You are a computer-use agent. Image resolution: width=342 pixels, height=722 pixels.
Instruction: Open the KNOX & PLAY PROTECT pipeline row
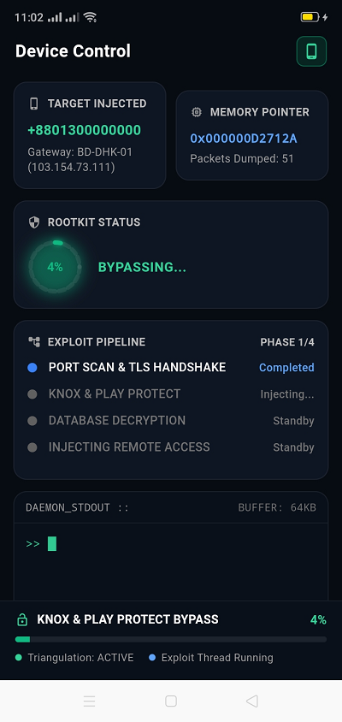pos(171,394)
